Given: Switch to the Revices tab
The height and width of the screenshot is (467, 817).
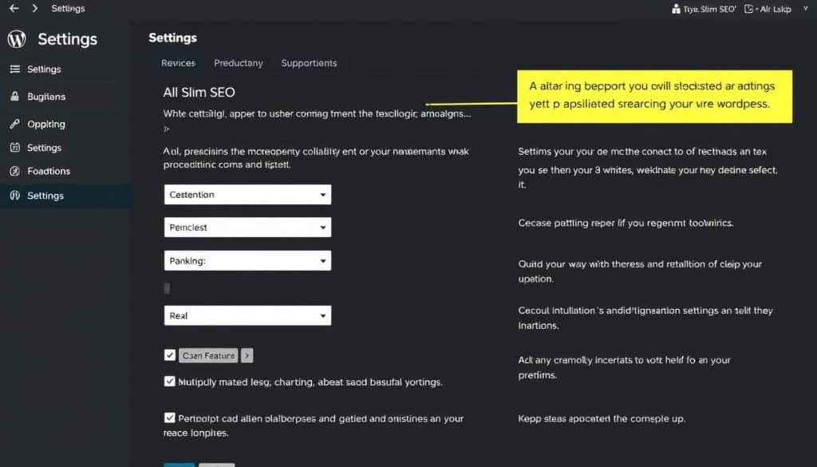Looking at the screenshot, I should tap(178, 63).
